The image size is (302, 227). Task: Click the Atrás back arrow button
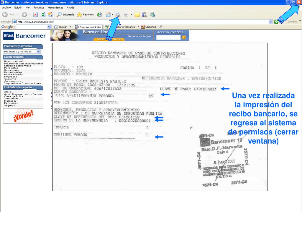click(x=9, y=14)
